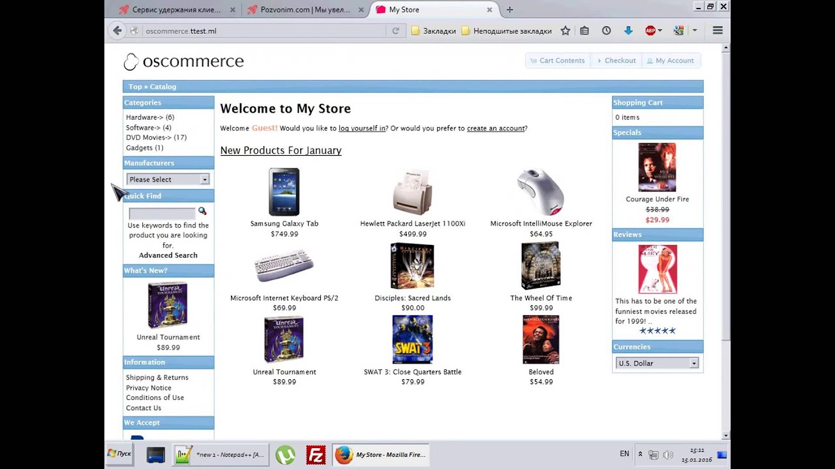Open The Wheel Of Time box image

click(540, 266)
